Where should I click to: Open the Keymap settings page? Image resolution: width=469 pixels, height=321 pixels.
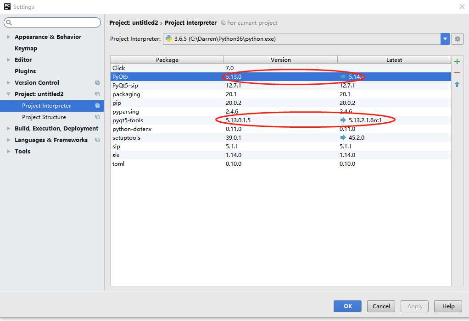(x=26, y=49)
